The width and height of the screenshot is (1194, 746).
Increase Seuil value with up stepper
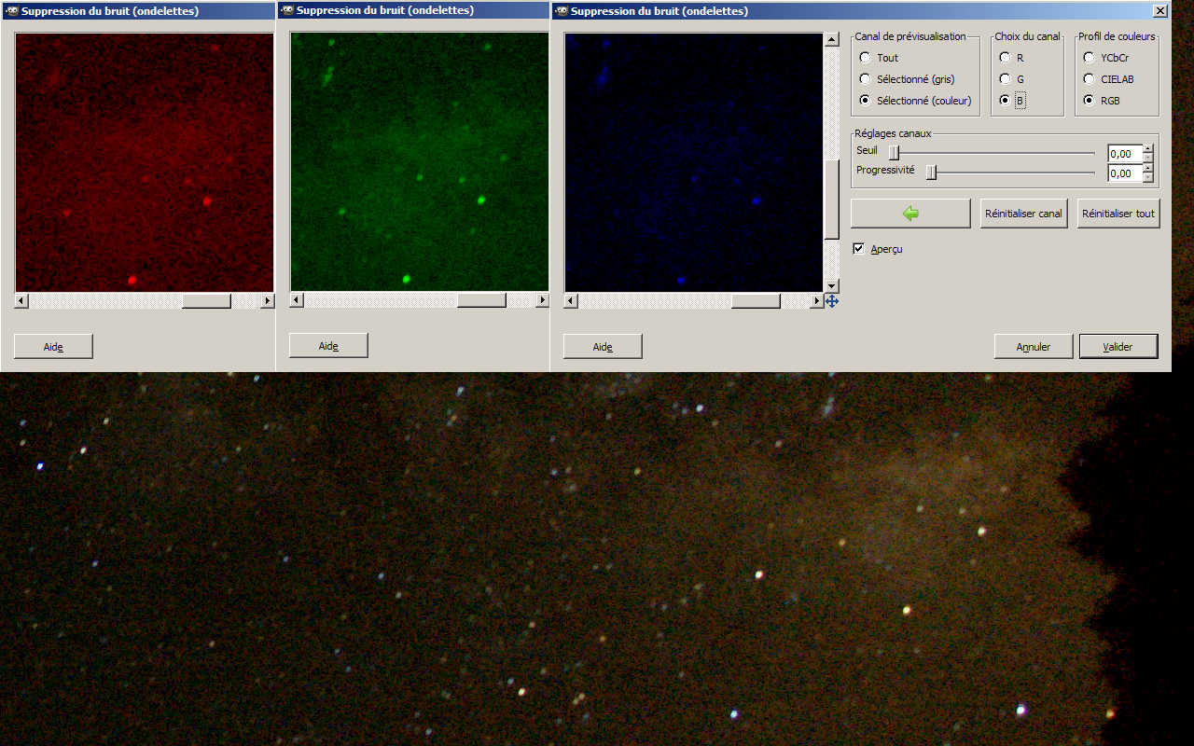(x=1147, y=149)
